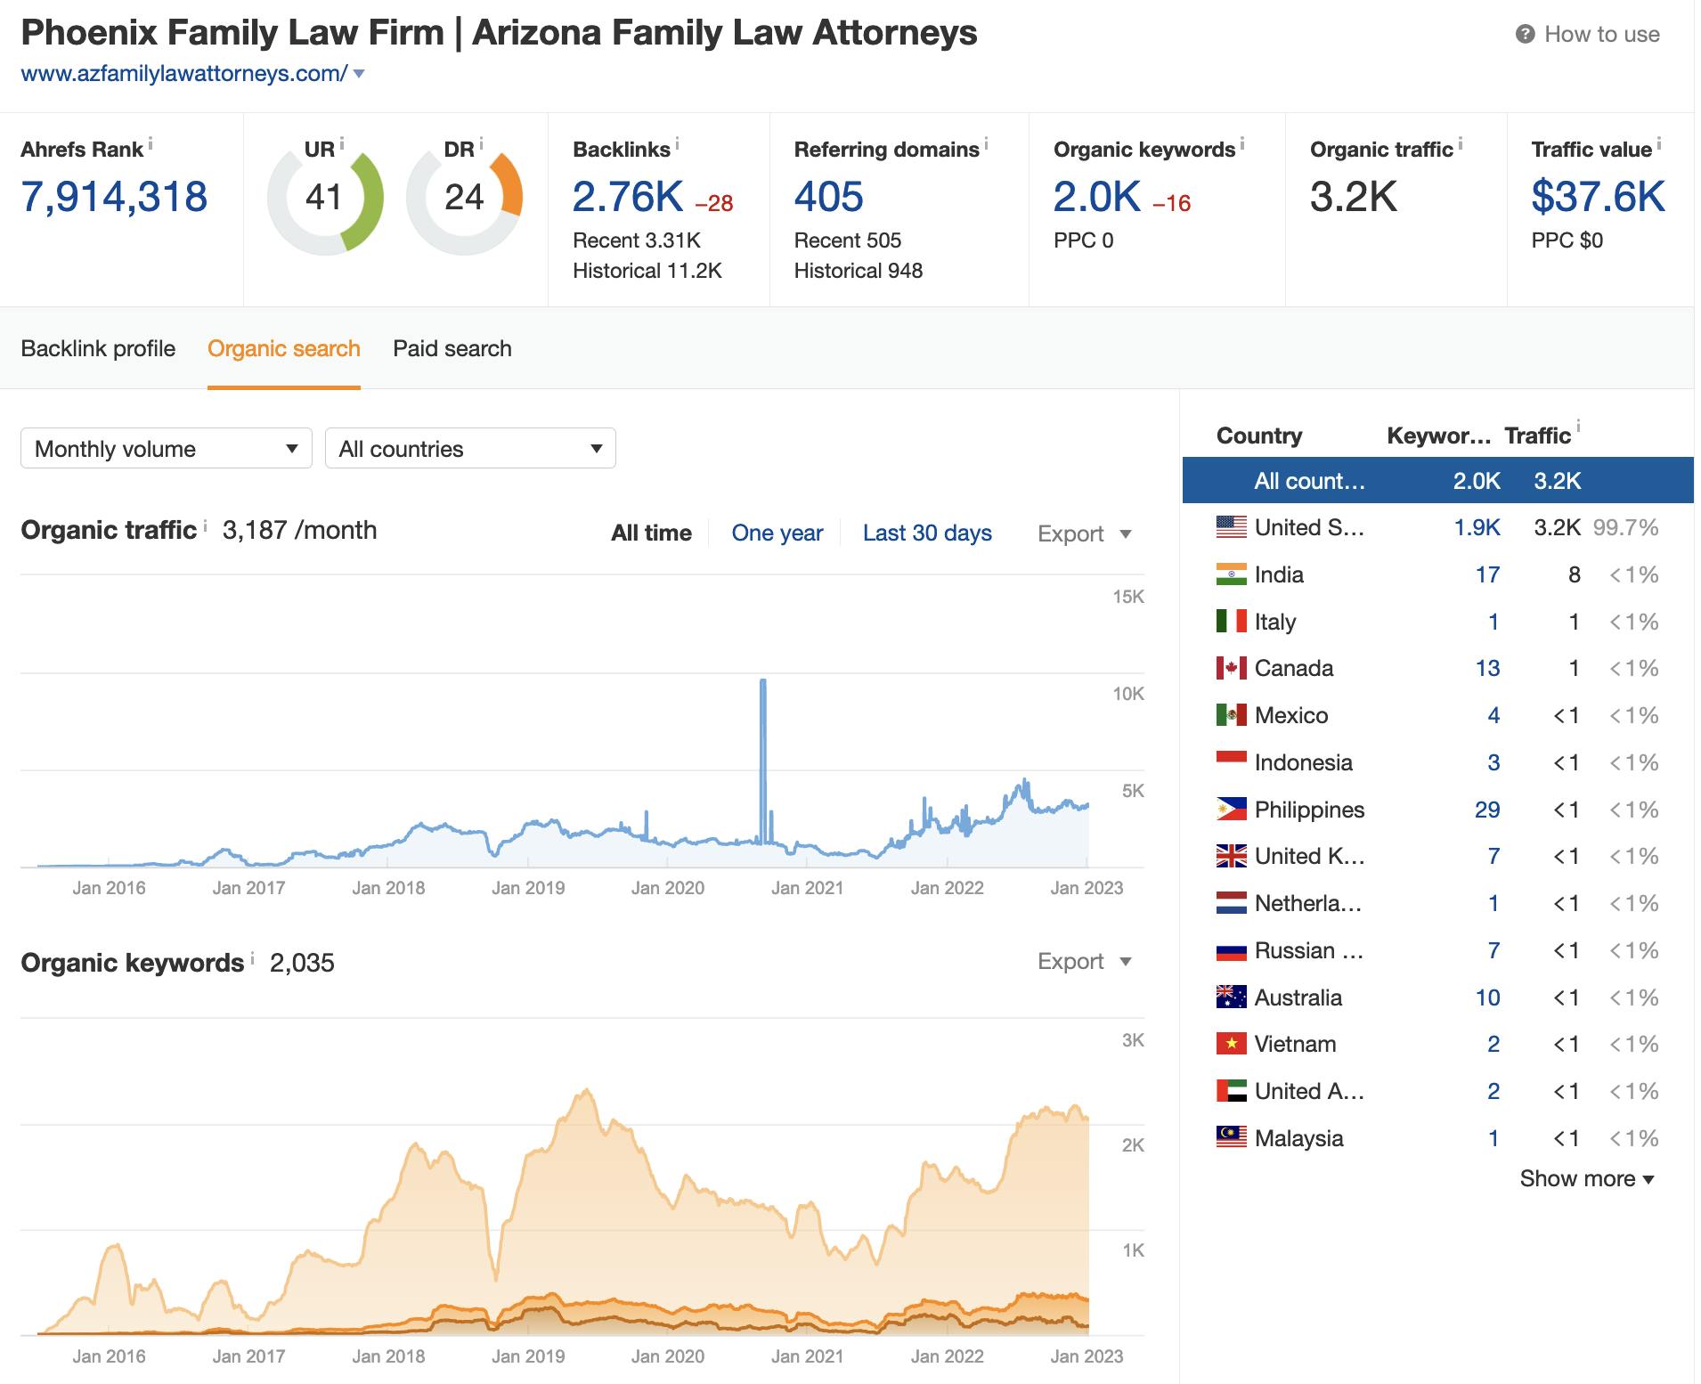Click Philippines keywords count 29
This screenshot has width=1701, height=1384.
pyautogui.click(x=1487, y=810)
